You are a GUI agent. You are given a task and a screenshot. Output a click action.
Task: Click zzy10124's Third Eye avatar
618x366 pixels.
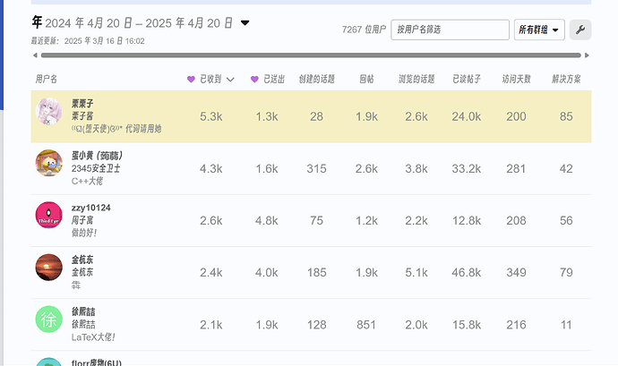(49, 215)
